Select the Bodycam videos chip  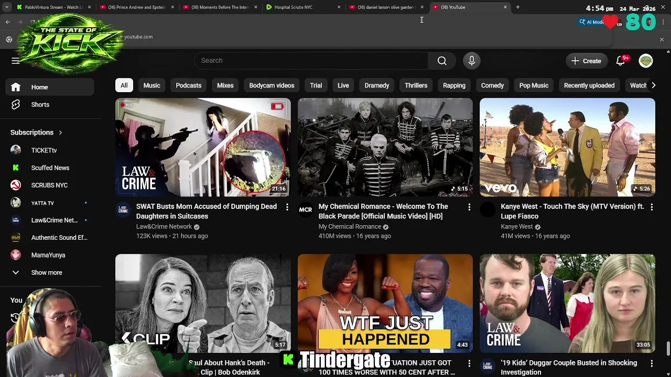(x=272, y=85)
